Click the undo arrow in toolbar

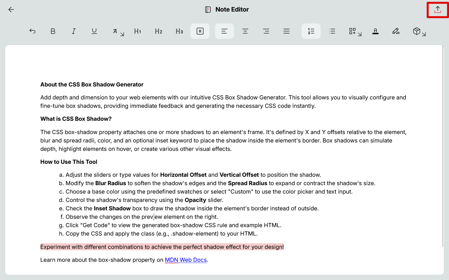point(32,31)
